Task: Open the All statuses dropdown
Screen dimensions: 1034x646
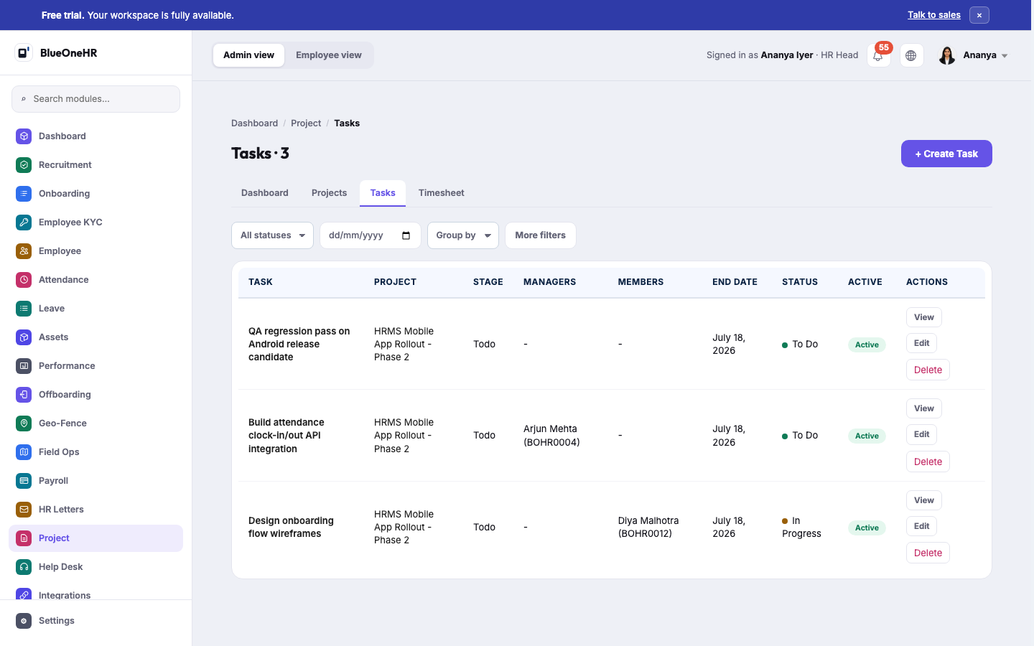Action: point(272,235)
